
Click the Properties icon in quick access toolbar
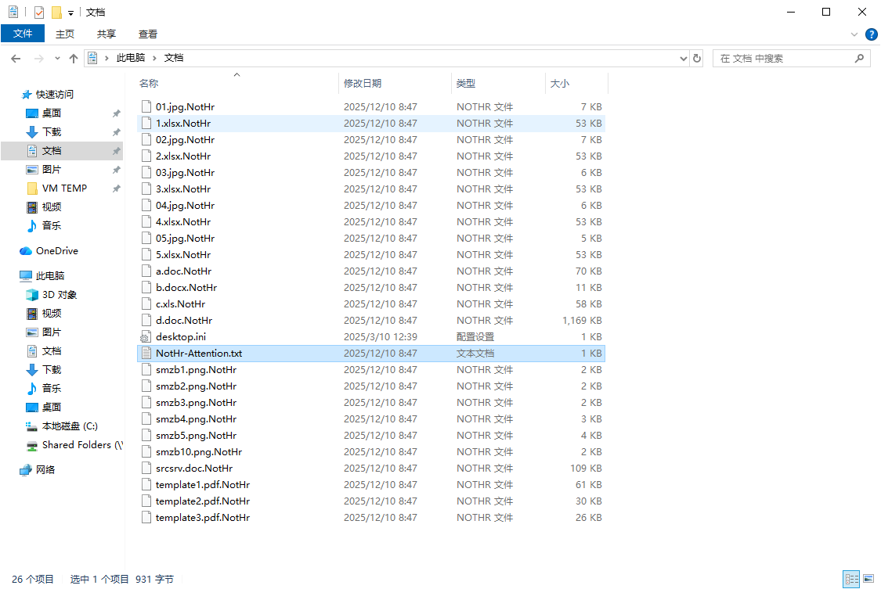[x=39, y=13]
